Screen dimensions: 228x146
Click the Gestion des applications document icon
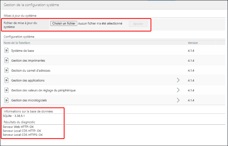(6, 80)
